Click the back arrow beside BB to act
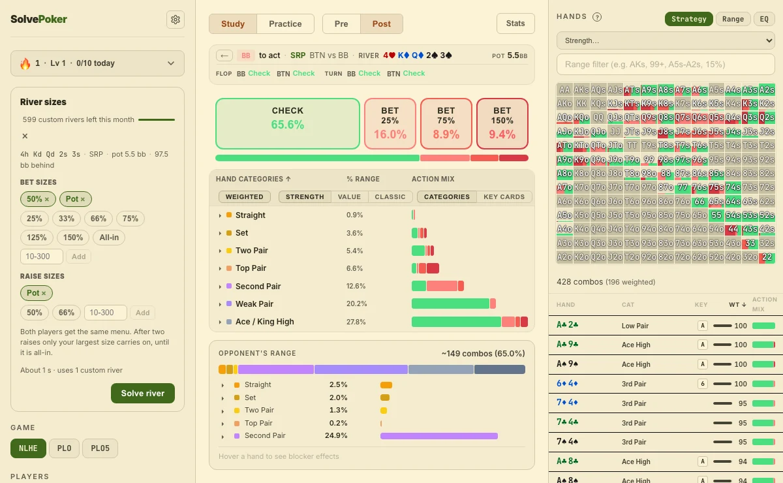The image size is (783, 483). tap(224, 55)
